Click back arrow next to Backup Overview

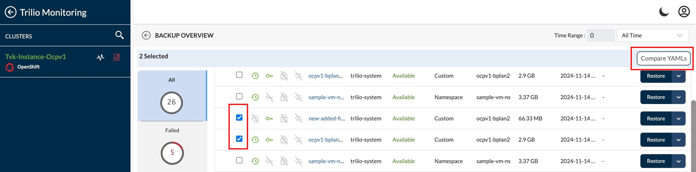click(x=146, y=35)
